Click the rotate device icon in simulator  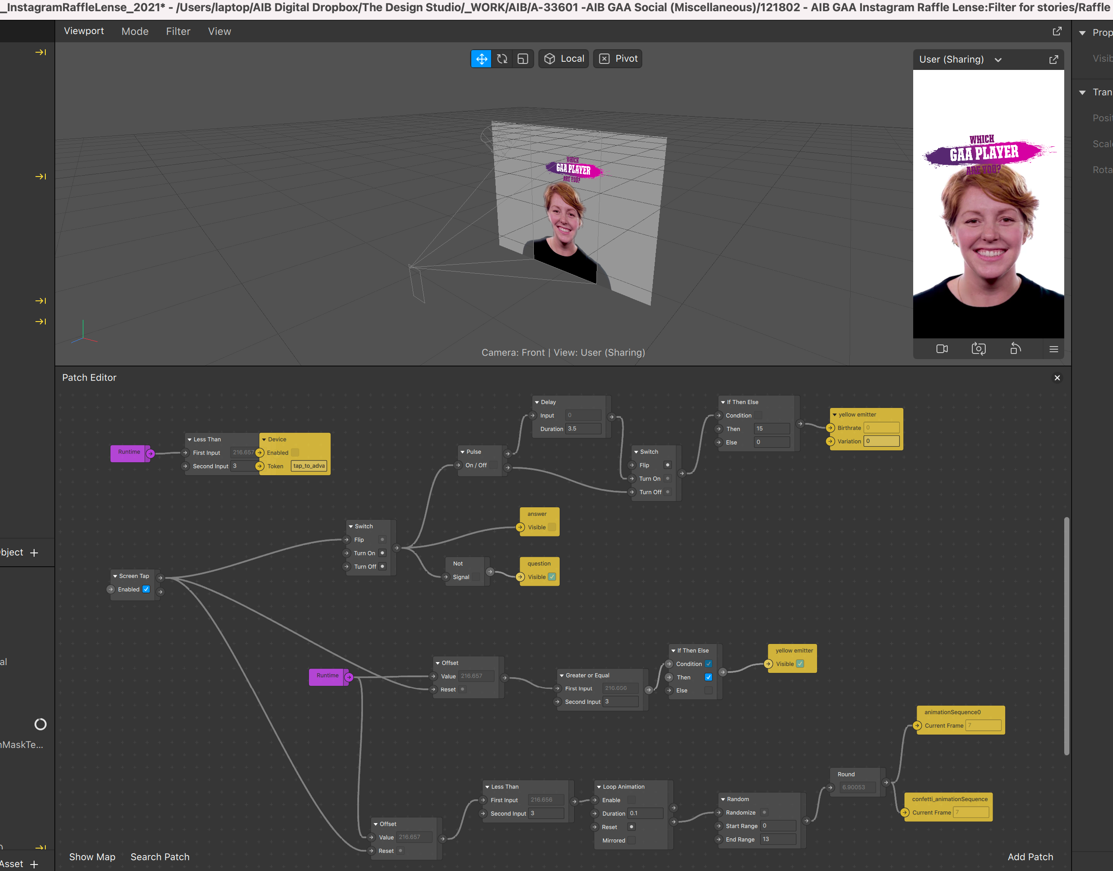[x=1015, y=349]
